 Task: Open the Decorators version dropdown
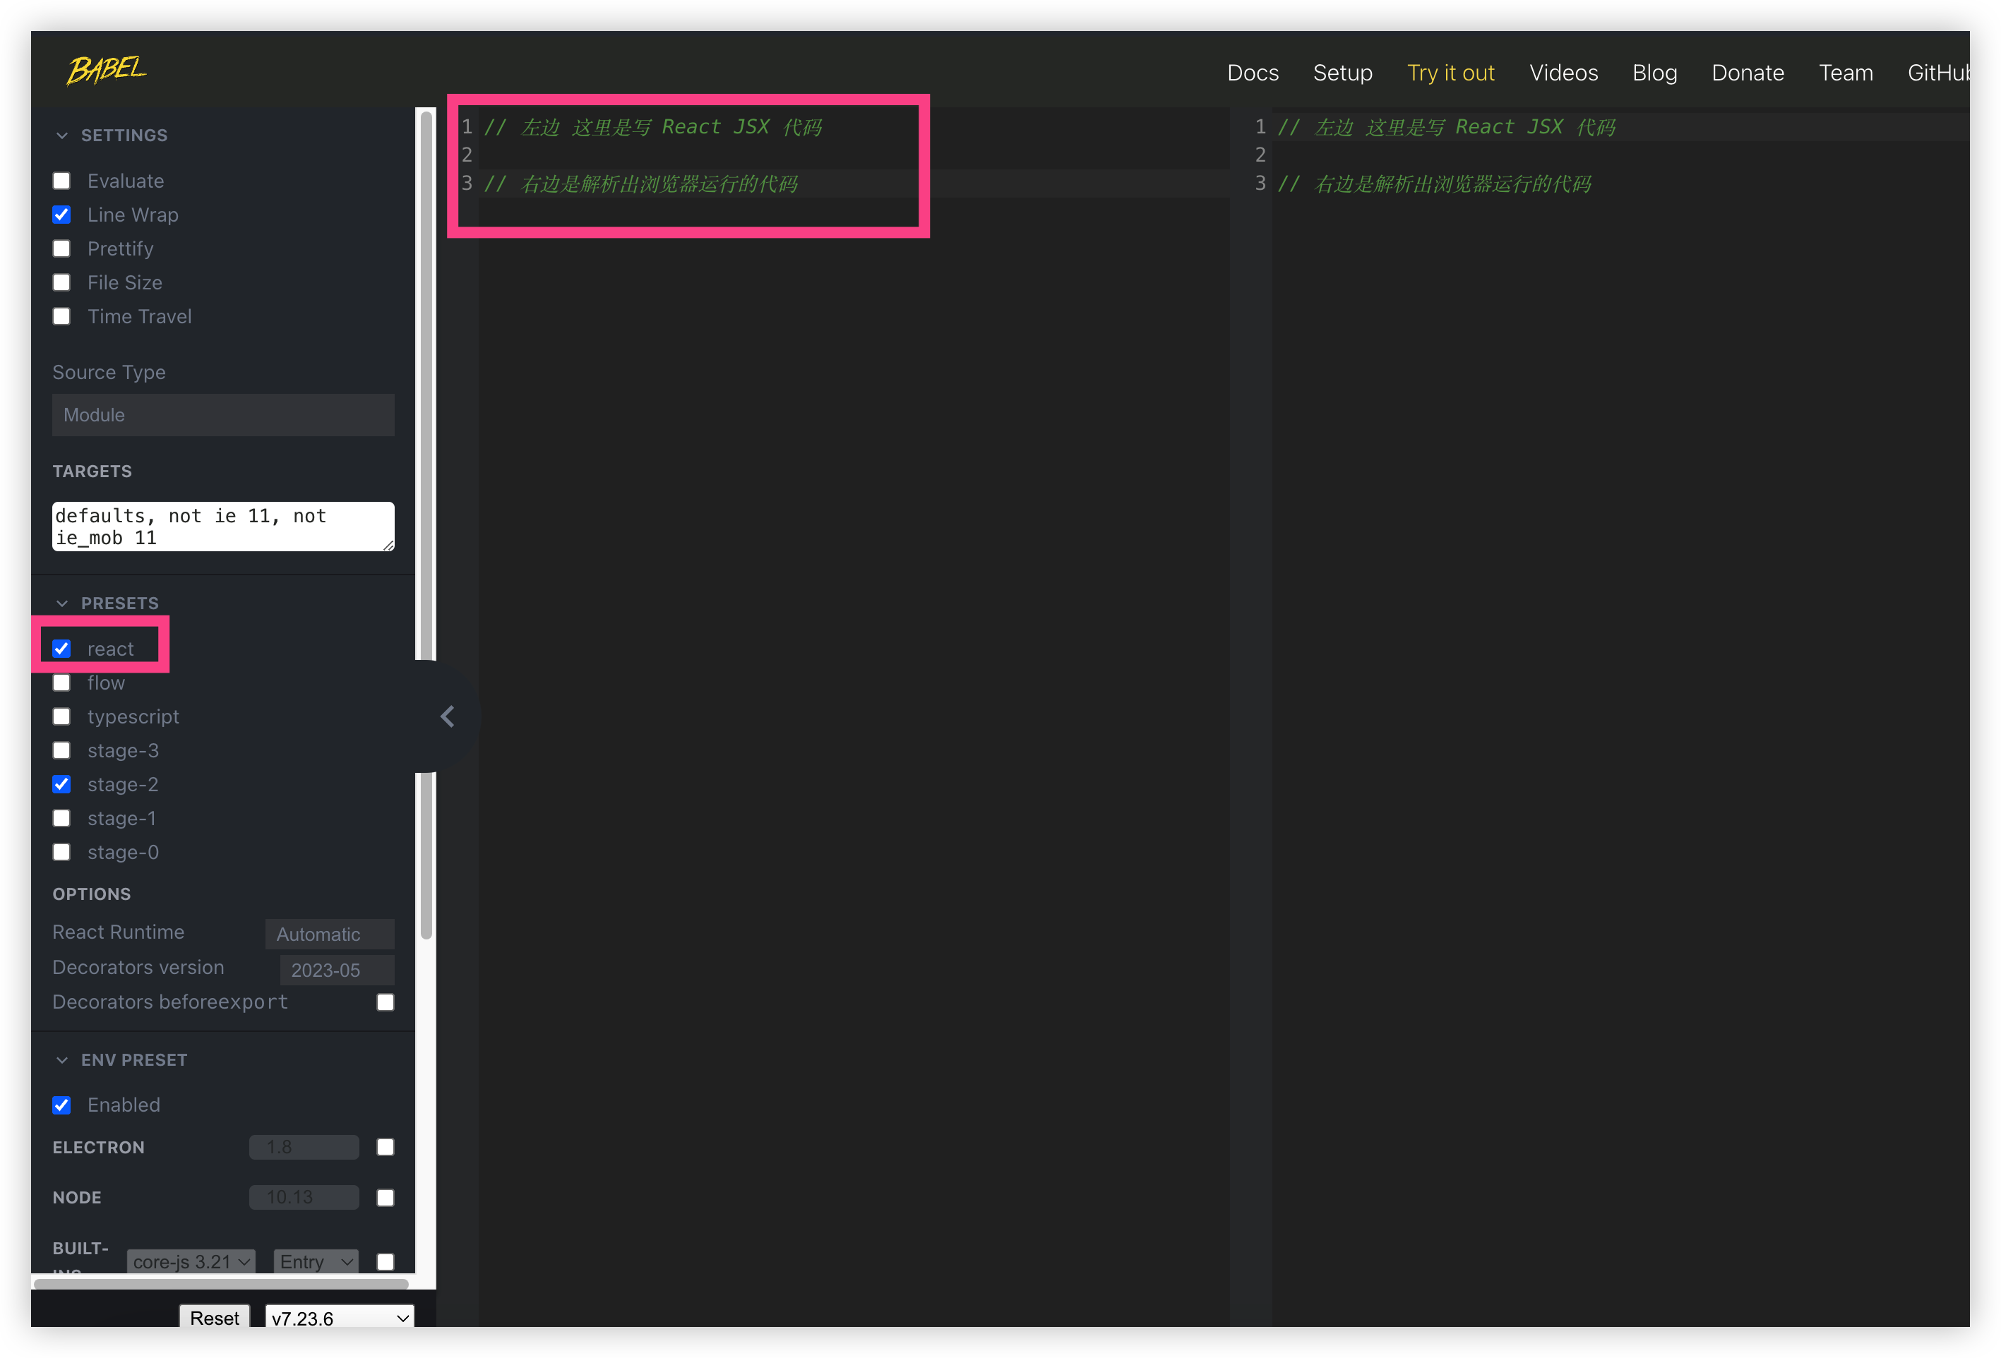[x=336, y=970]
